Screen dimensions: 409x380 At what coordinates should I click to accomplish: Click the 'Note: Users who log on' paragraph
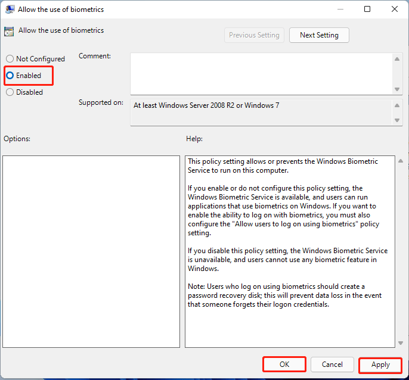(284, 295)
